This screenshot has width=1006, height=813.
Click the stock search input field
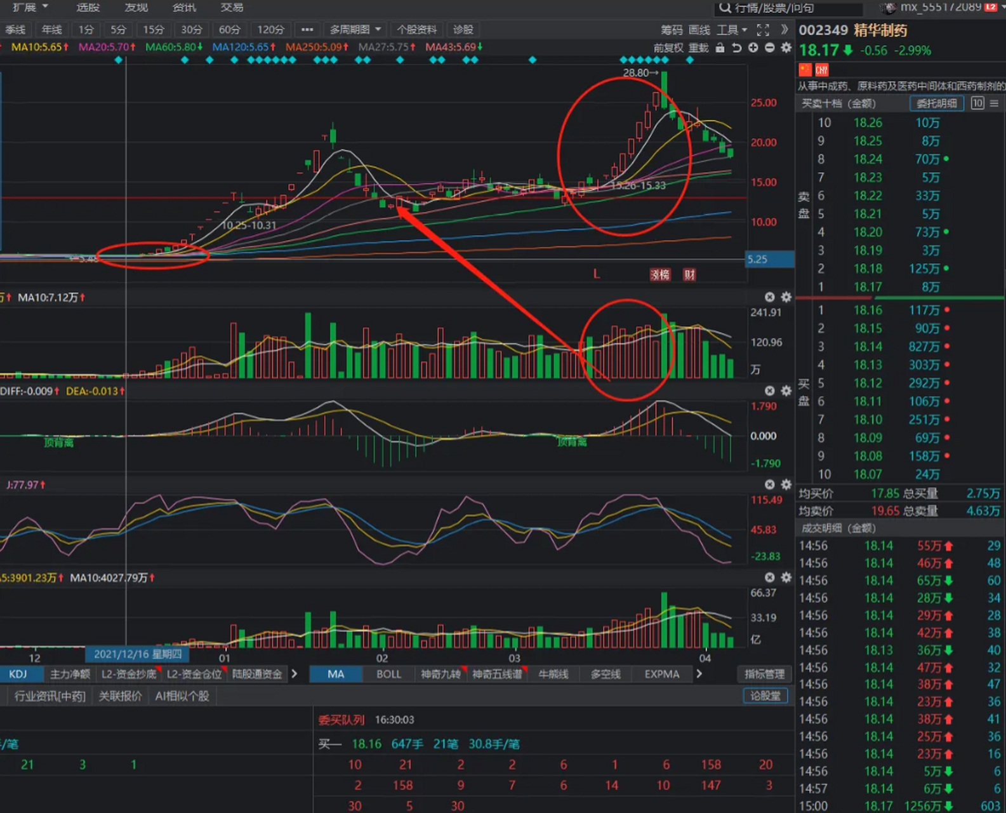pyautogui.click(x=788, y=8)
